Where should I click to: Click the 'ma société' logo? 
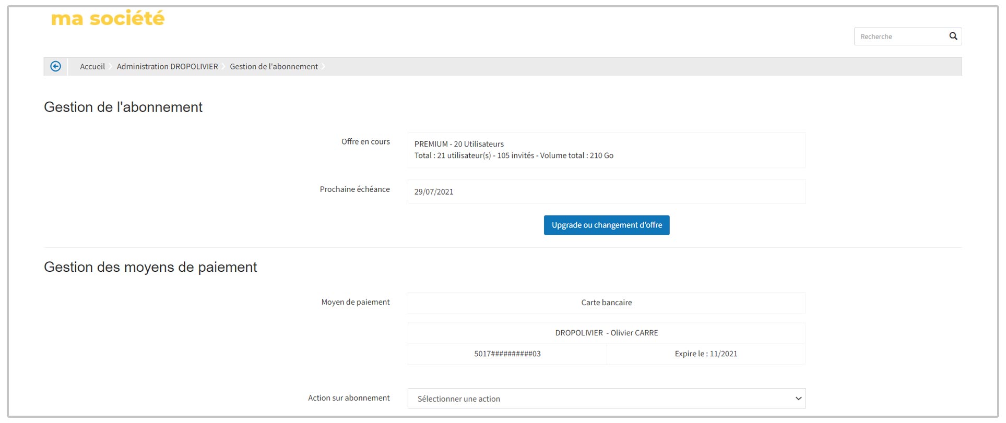coord(108,18)
